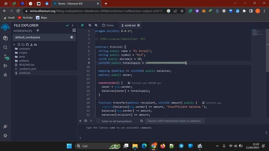This screenshot has width=269, height=151.
Task: Click the GitHub gist publish icon
Action: pyautogui.click(x=27, y=45)
